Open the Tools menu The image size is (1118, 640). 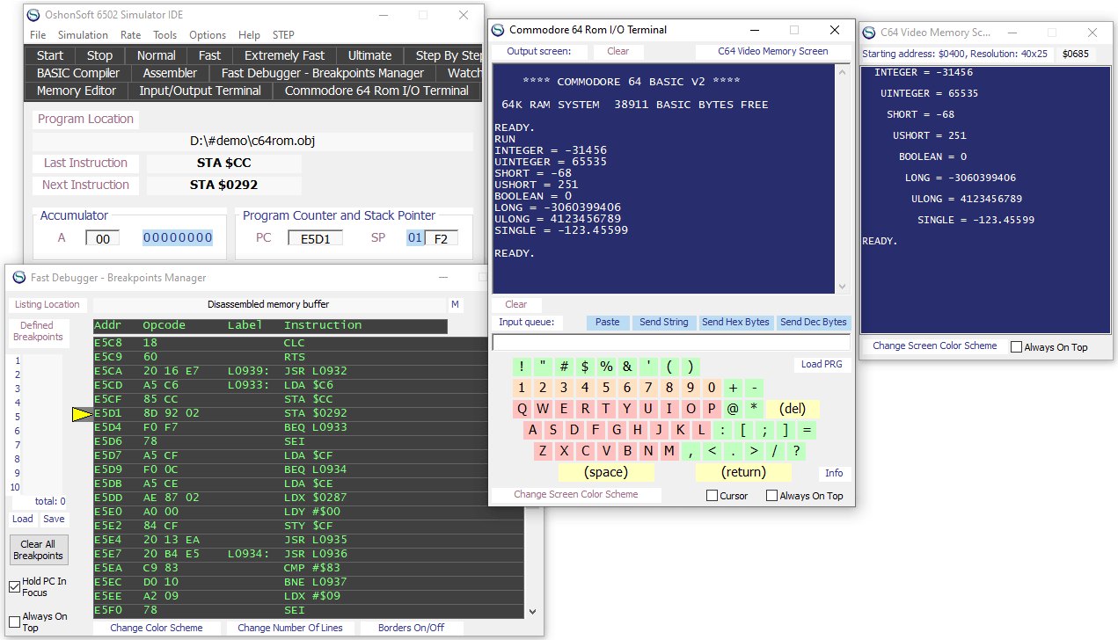164,35
